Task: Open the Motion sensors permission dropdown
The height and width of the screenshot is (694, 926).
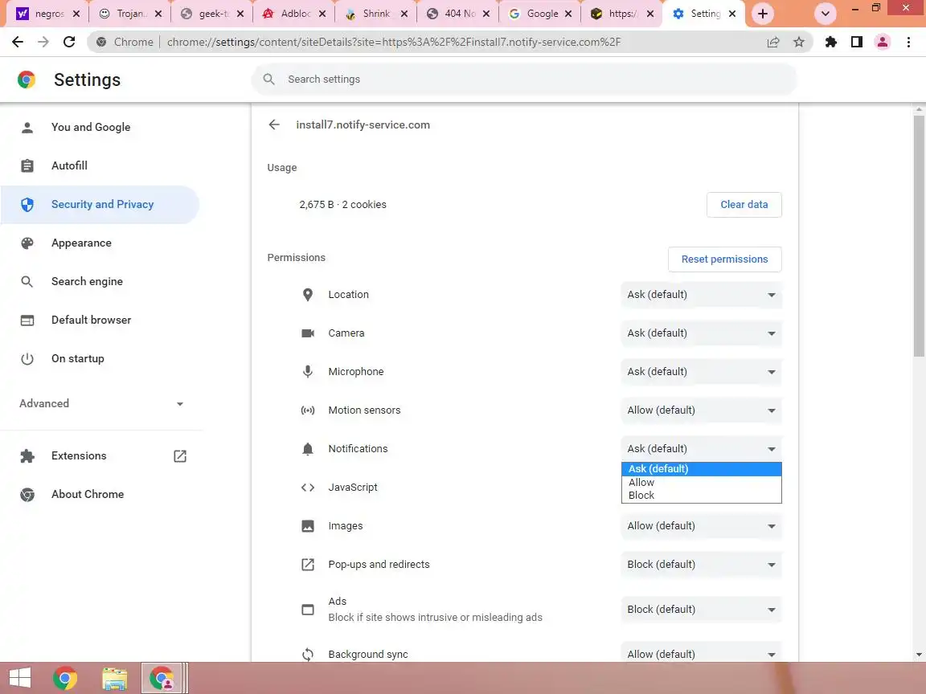Action: [702, 410]
